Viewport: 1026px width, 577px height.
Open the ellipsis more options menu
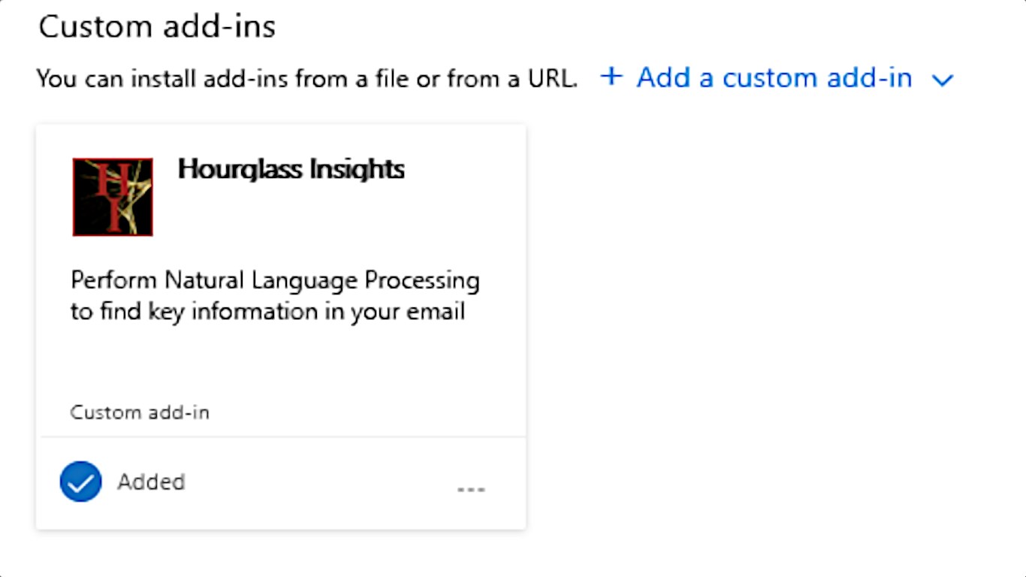point(471,489)
